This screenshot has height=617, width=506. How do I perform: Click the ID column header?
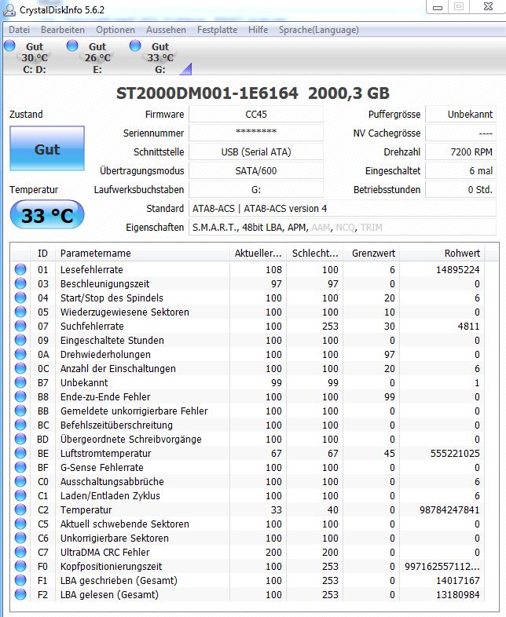43,253
